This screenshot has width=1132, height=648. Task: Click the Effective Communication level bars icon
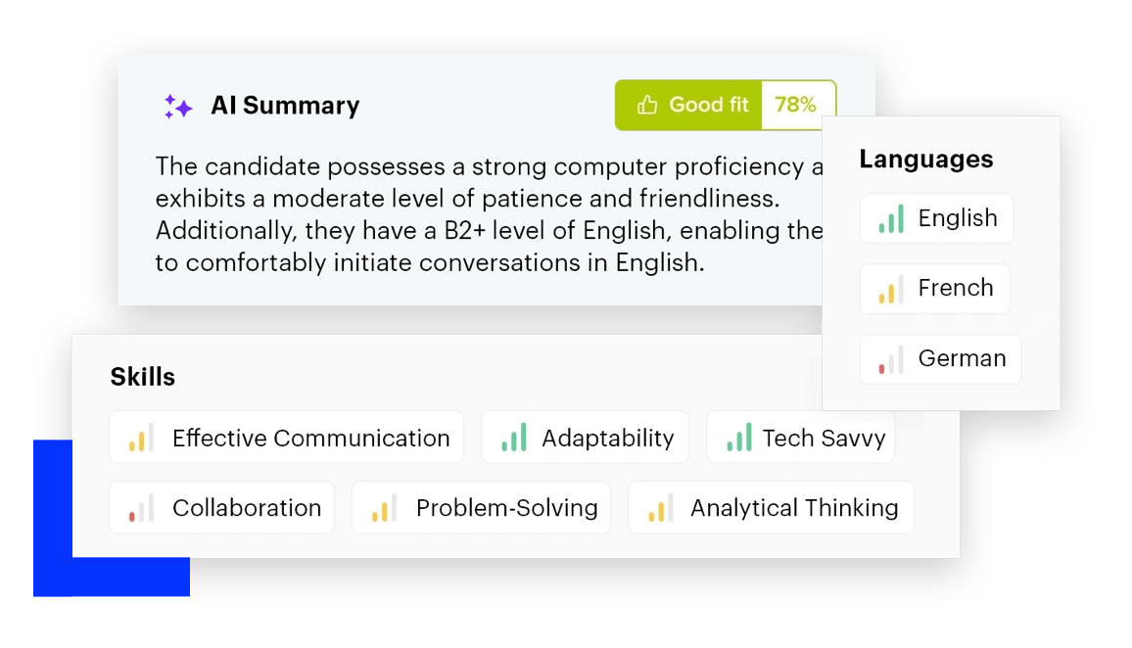(x=142, y=438)
